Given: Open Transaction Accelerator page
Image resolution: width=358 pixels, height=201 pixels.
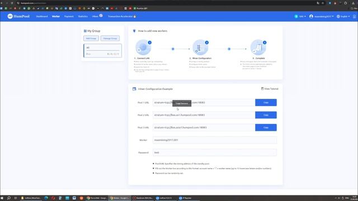Looking at the screenshot, I should [122, 16].
